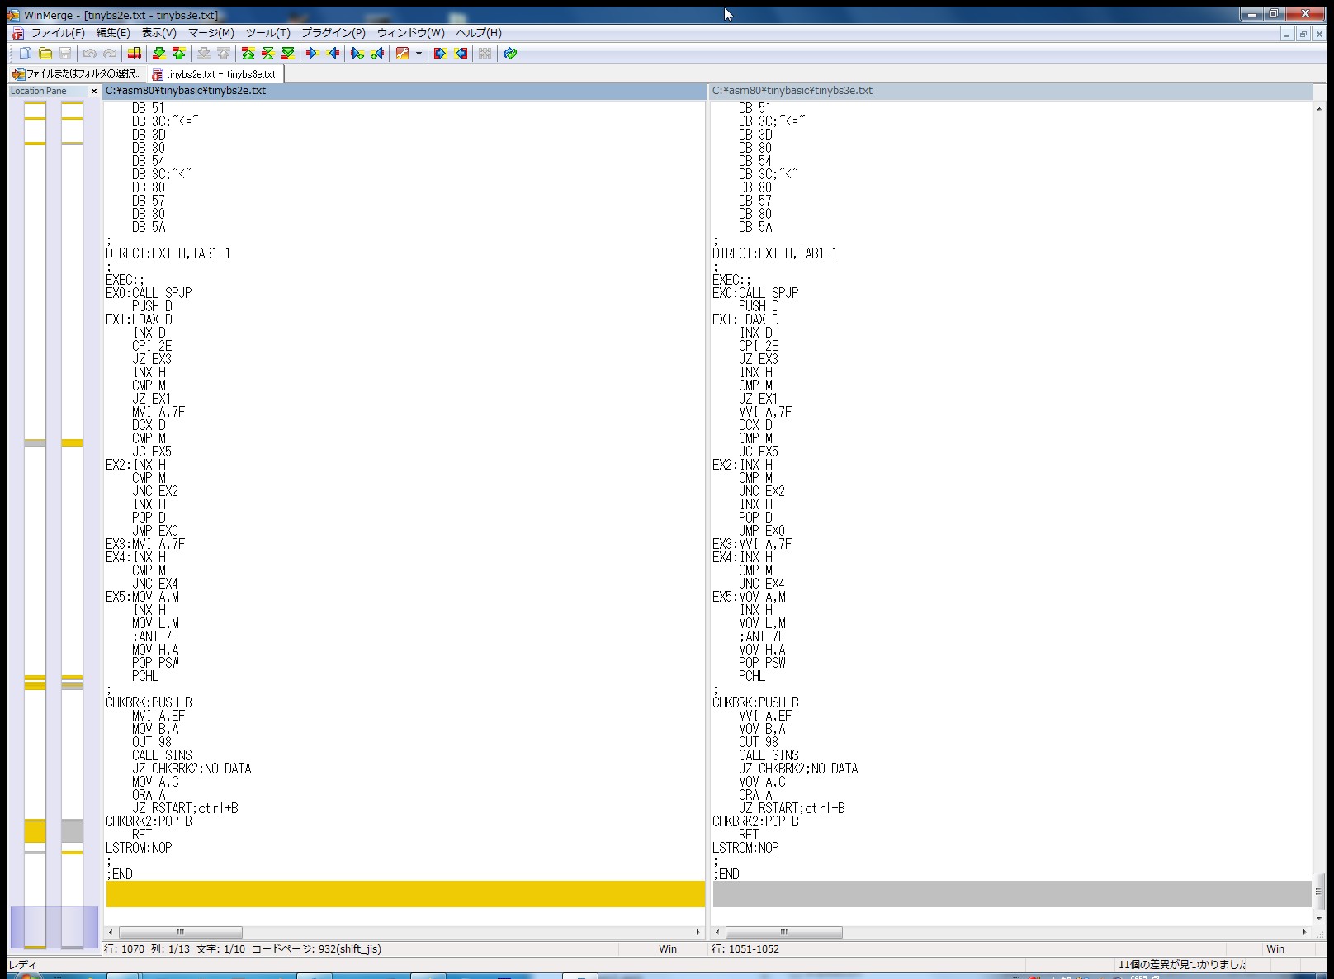Click the large yellow marker in location pane left bar
This screenshot has height=979, width=1334.
pyautogui.click(x=35, y=831)
